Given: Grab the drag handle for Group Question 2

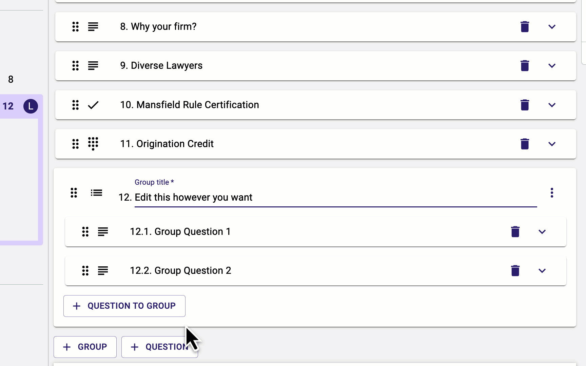Looking at the screenshot, I should pos(85,270).
